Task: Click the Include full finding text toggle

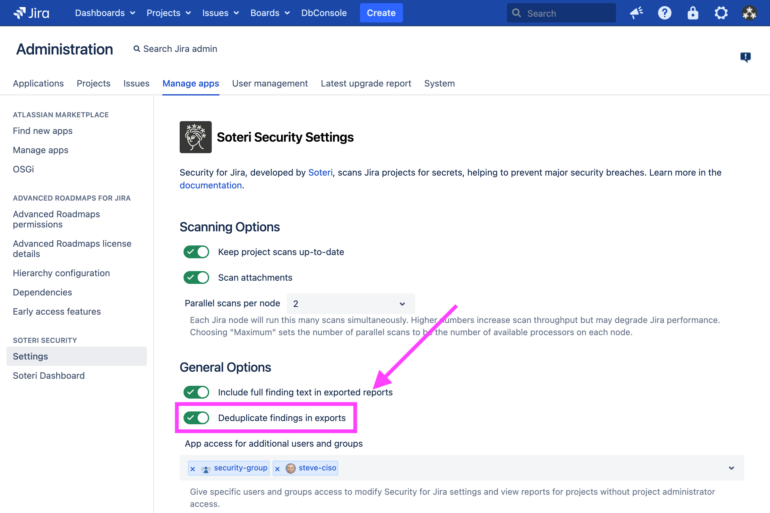Action: tap(197, 392)
